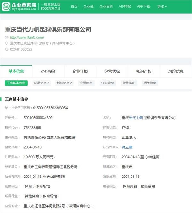Open the 企业百科 nav item
The width and height of the screenshot is (192, 213).
pyautogui.click(x=106, y=6)
